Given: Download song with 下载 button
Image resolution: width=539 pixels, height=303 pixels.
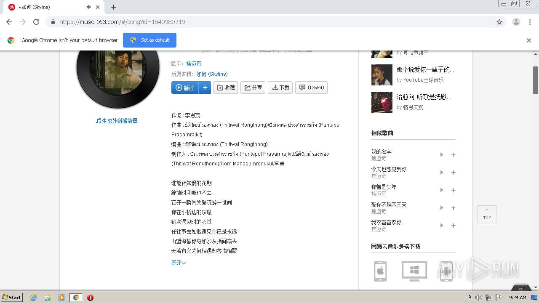Looking at the screenshot, I should click(x=280, y=88).
